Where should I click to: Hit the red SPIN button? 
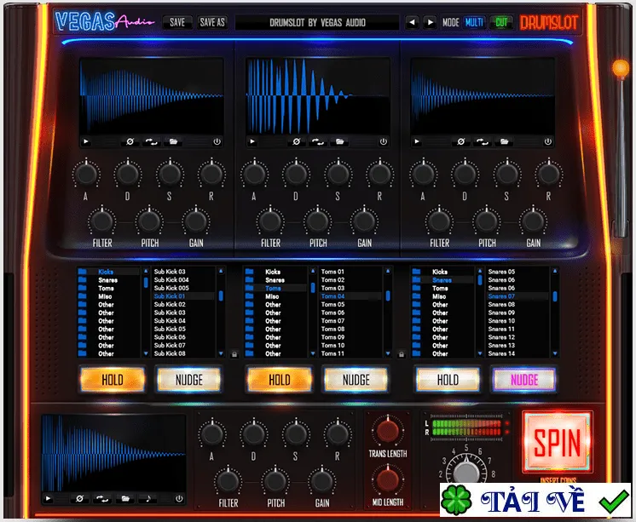[x=558, y=443]
